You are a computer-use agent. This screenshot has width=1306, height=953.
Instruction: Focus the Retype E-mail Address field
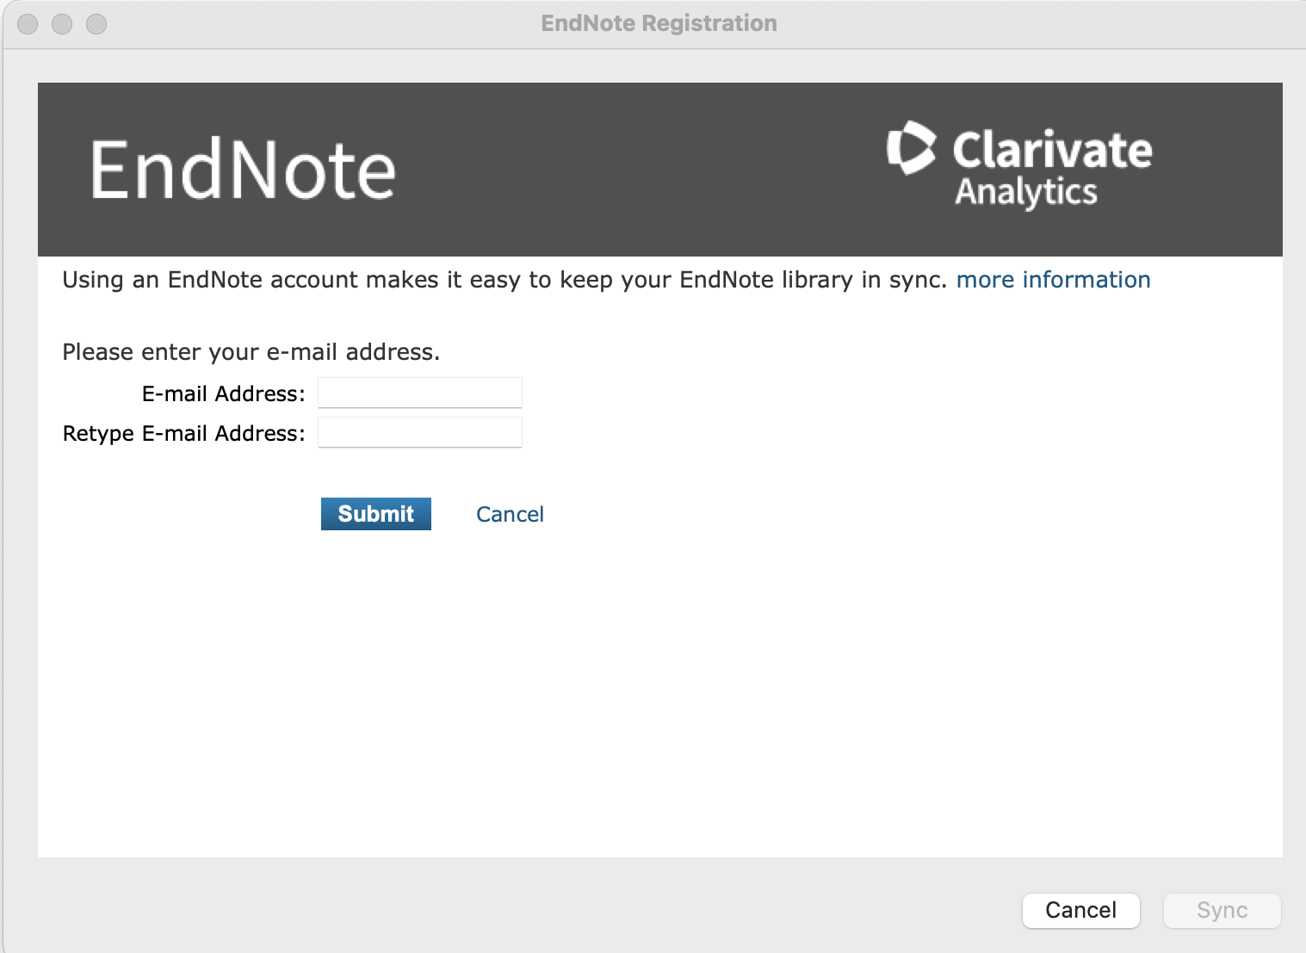[420, 433]
